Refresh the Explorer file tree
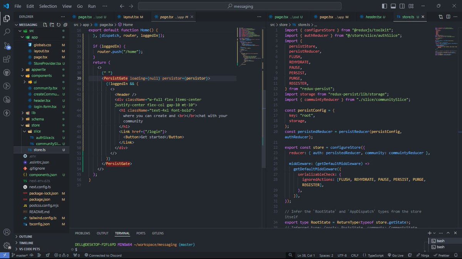The width and height of the screenshot is (462, 259). pos(59,25)
